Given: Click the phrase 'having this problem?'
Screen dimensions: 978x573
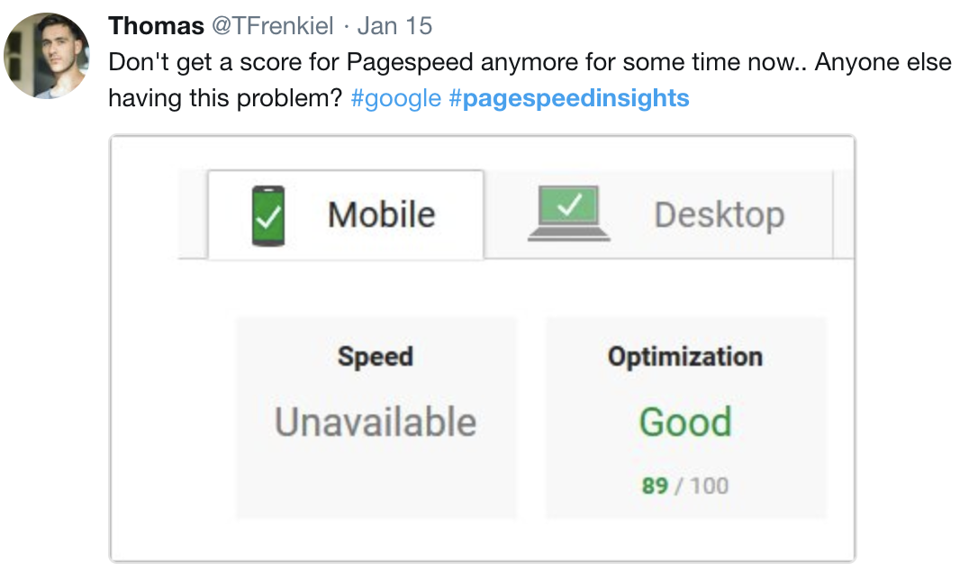Looking at the screenshot, I should click(x=225, y=98).
